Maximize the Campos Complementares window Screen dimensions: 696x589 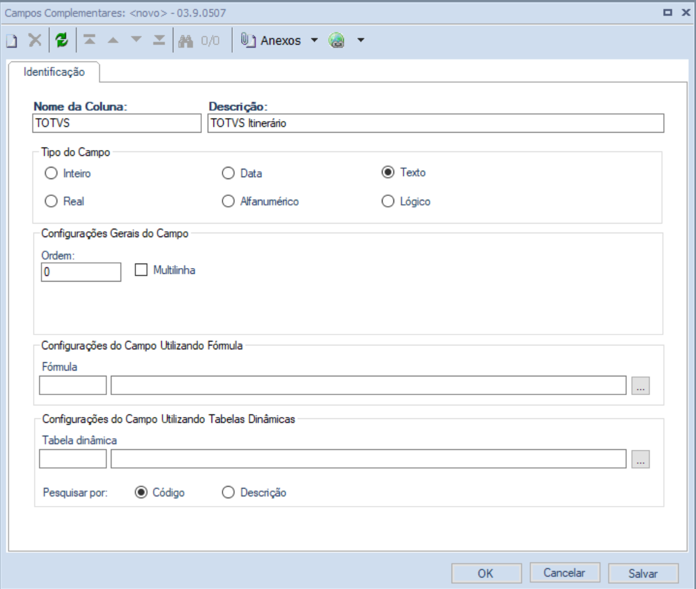(668, 12)
